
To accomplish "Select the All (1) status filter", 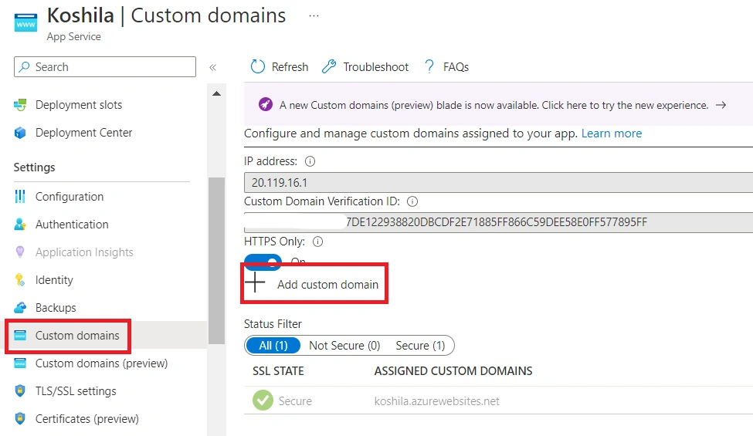I will [273, 346].
